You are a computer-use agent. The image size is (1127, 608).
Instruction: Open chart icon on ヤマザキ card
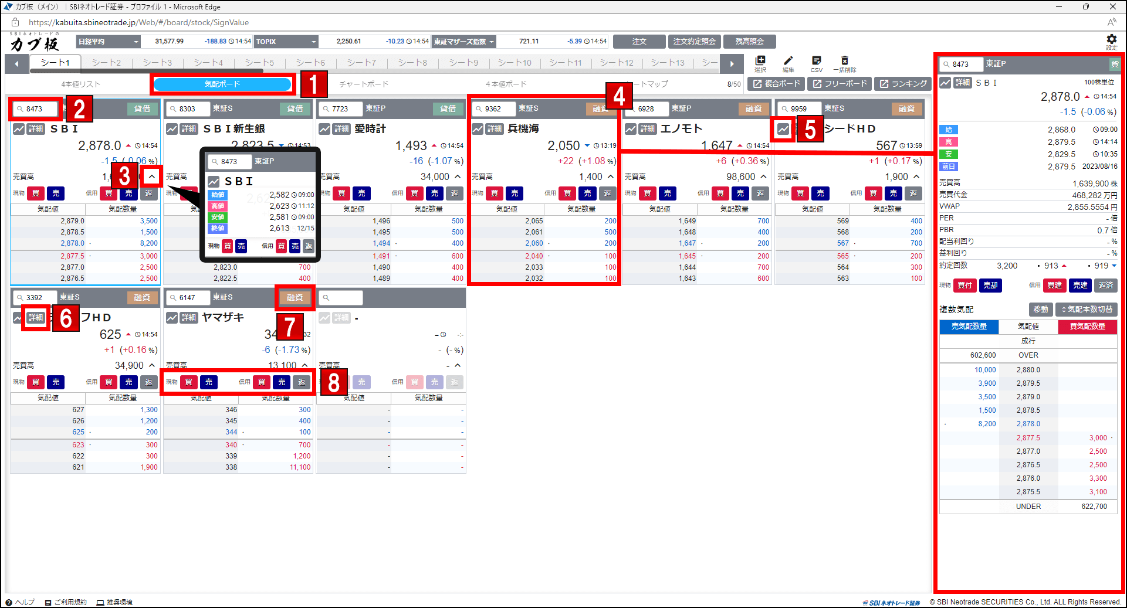coord(172,318)
